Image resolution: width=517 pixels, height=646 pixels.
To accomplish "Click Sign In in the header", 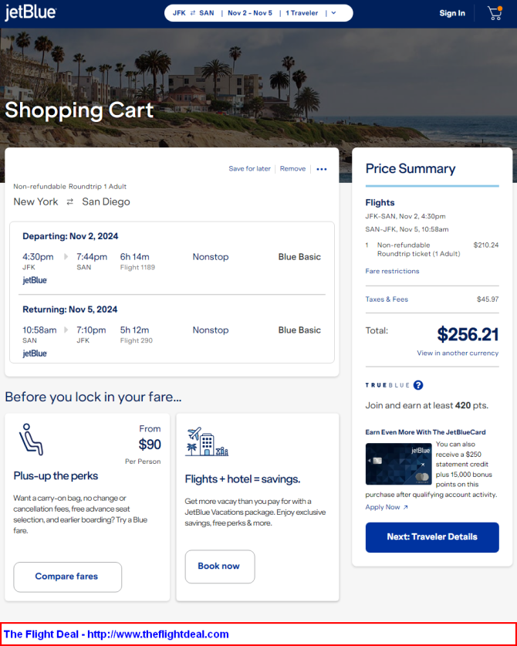I will pos(452,13).
